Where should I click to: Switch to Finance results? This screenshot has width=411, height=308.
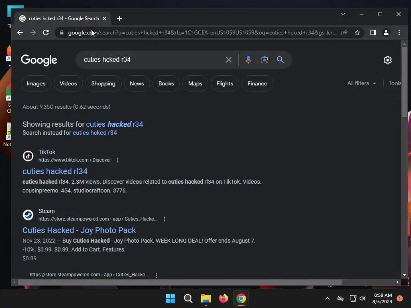click(x=257, y=83)
